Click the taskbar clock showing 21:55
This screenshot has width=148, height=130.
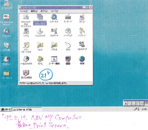[144, 109]
